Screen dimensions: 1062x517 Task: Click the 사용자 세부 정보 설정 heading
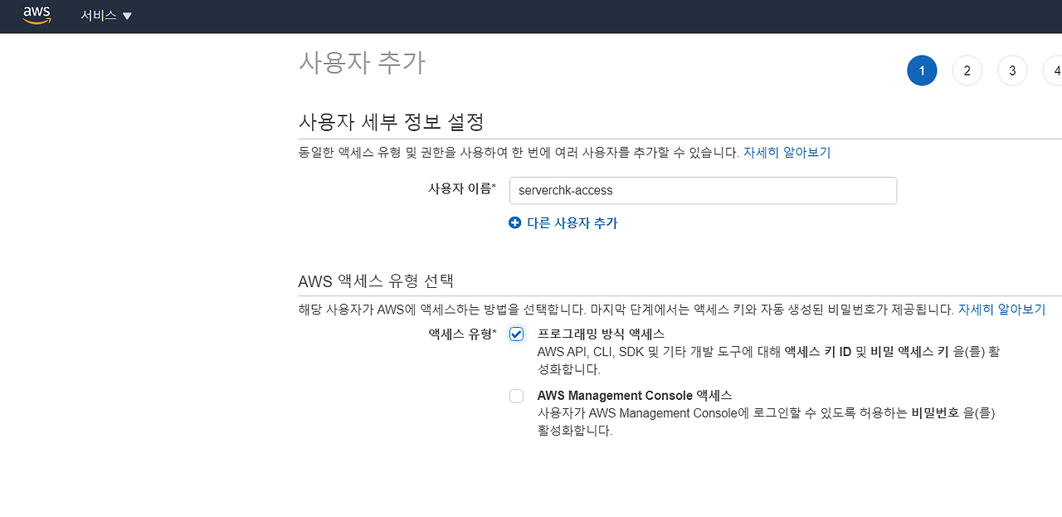(391, 122)
